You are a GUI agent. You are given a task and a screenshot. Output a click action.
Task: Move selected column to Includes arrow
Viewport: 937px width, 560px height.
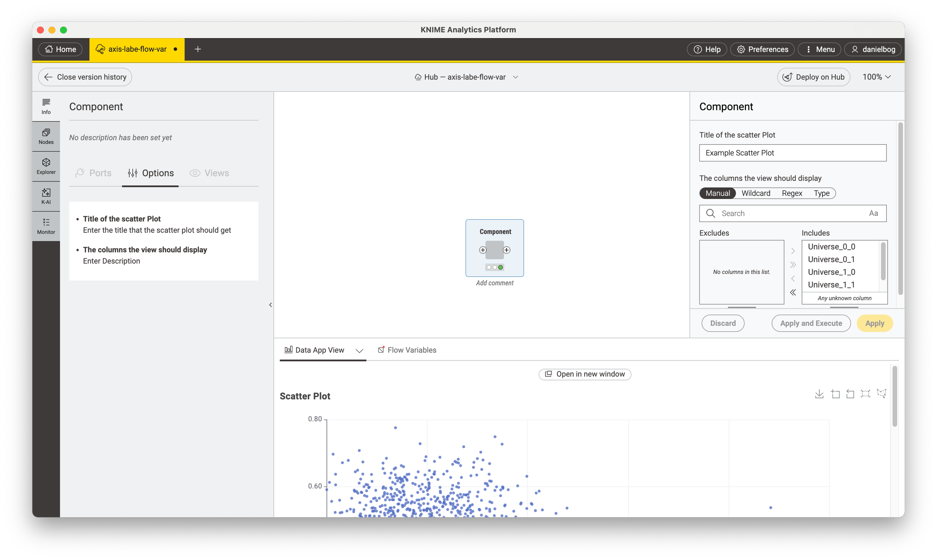click(793, 251)
